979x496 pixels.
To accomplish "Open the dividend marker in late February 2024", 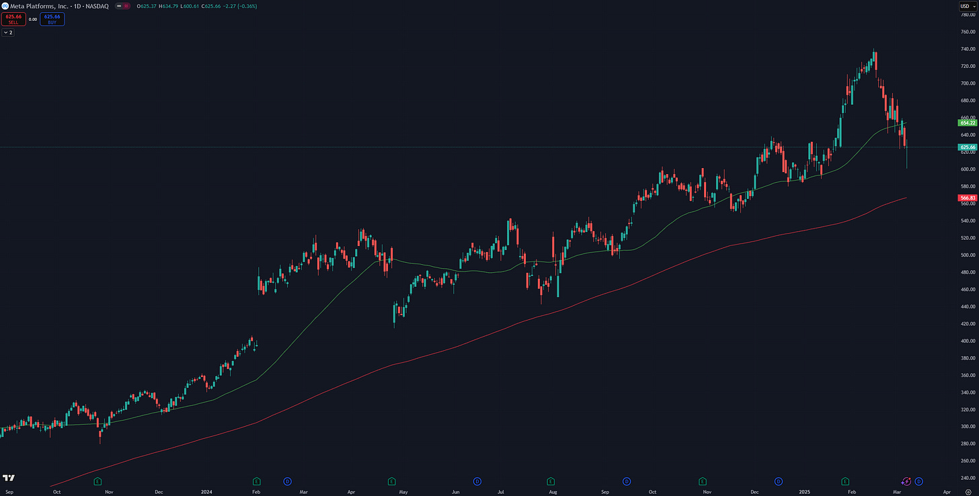I will coord(287,481).
